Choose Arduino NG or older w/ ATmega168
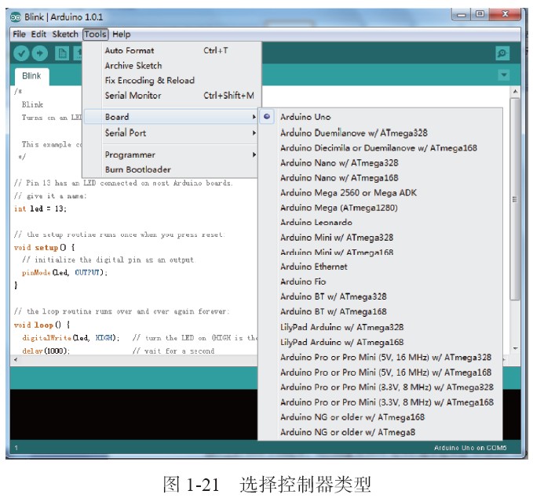533x498 pixels. click(x=381, y=417)
